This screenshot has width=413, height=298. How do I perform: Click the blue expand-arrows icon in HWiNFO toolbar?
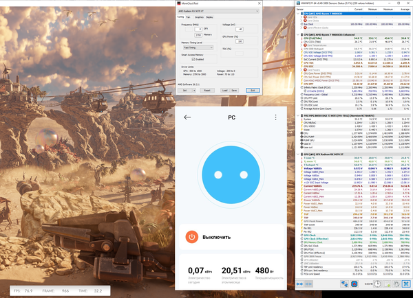pyautogui.click(x=299, y=284)
